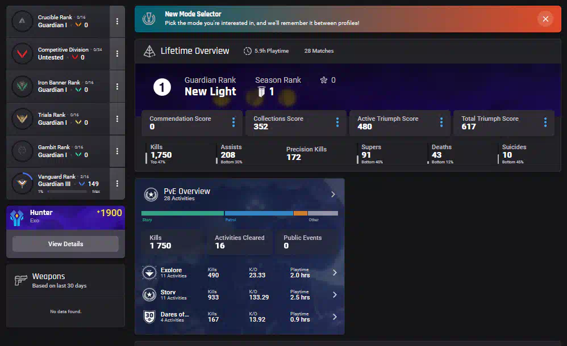Open Gambit Rank options menu

tap(117, 151)
